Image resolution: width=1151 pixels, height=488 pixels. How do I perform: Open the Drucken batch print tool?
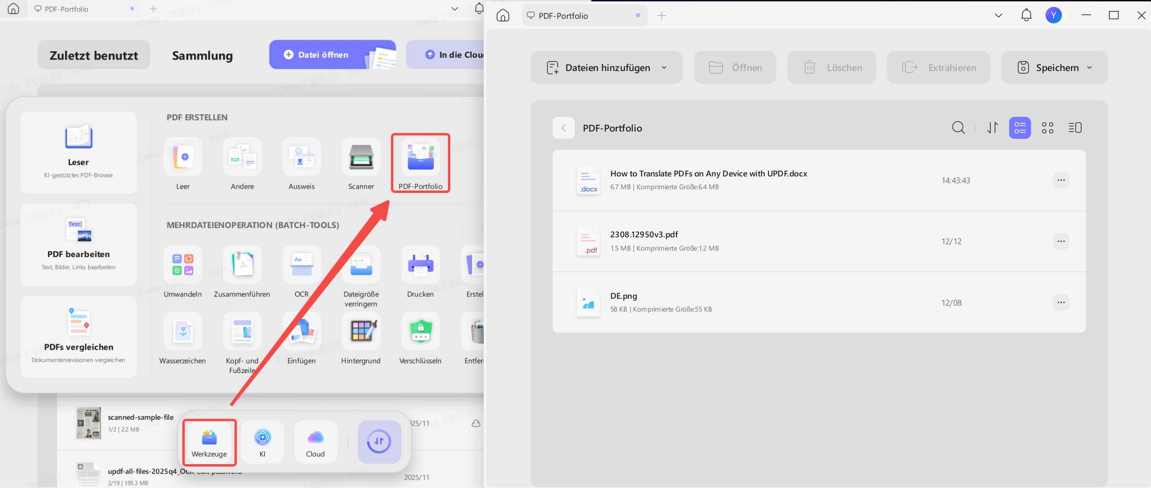[x=420, y=264]
